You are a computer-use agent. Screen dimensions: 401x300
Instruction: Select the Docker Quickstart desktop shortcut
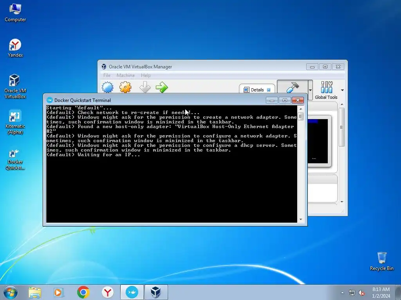pos(15,159)
